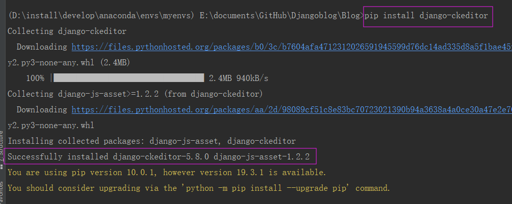Image resolution: width=512 pixels, height=204 pixels.
Task: Click the first 'Downloading' word
Action: [42, 47]
